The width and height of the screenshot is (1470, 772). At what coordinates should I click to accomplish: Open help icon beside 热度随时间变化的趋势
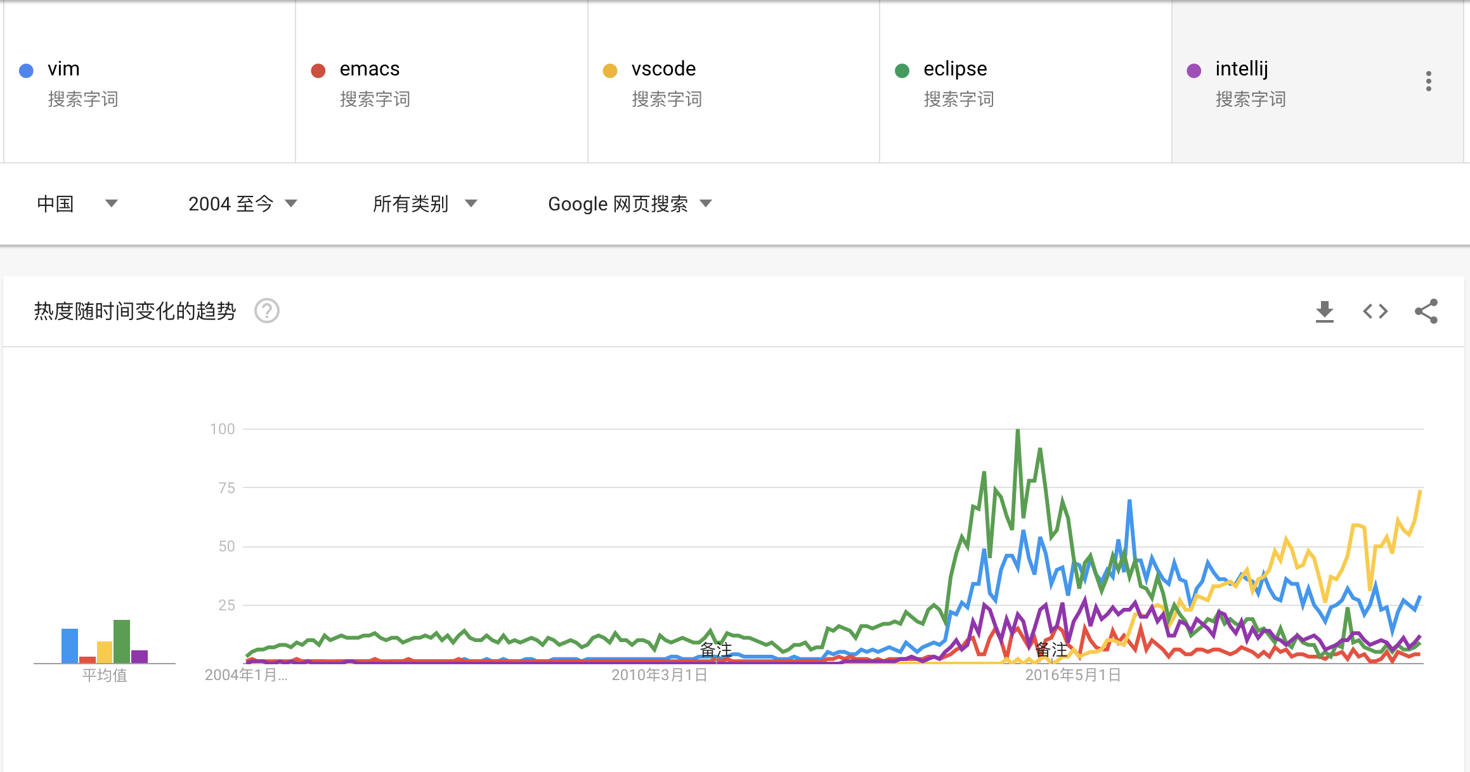point(267,311)
